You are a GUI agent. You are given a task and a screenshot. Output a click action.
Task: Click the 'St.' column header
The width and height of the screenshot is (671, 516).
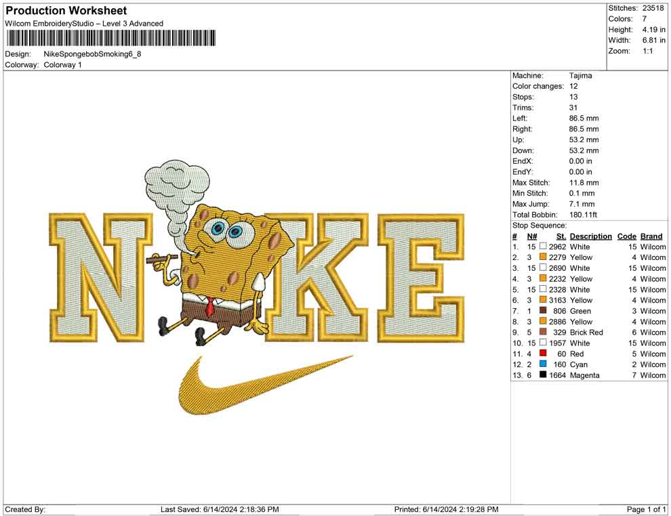[x=561, y=236]
